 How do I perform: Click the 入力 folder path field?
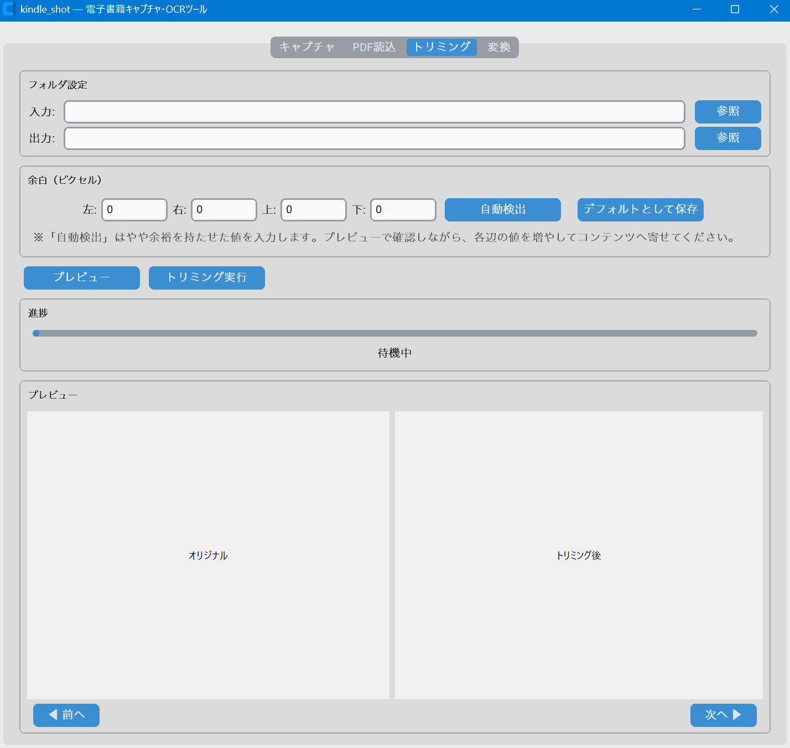coord(375,112)
